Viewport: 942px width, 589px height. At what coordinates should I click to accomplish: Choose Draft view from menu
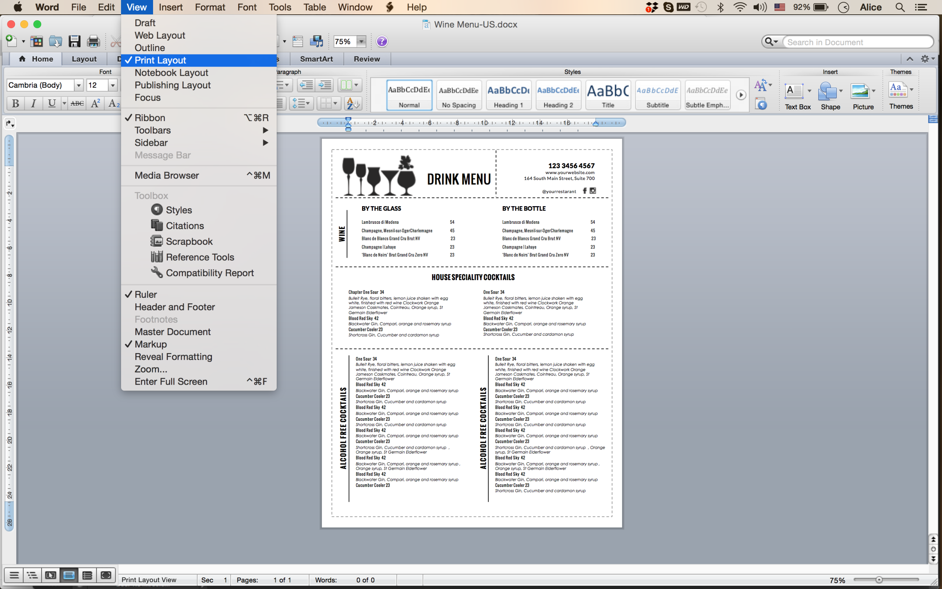199,23
